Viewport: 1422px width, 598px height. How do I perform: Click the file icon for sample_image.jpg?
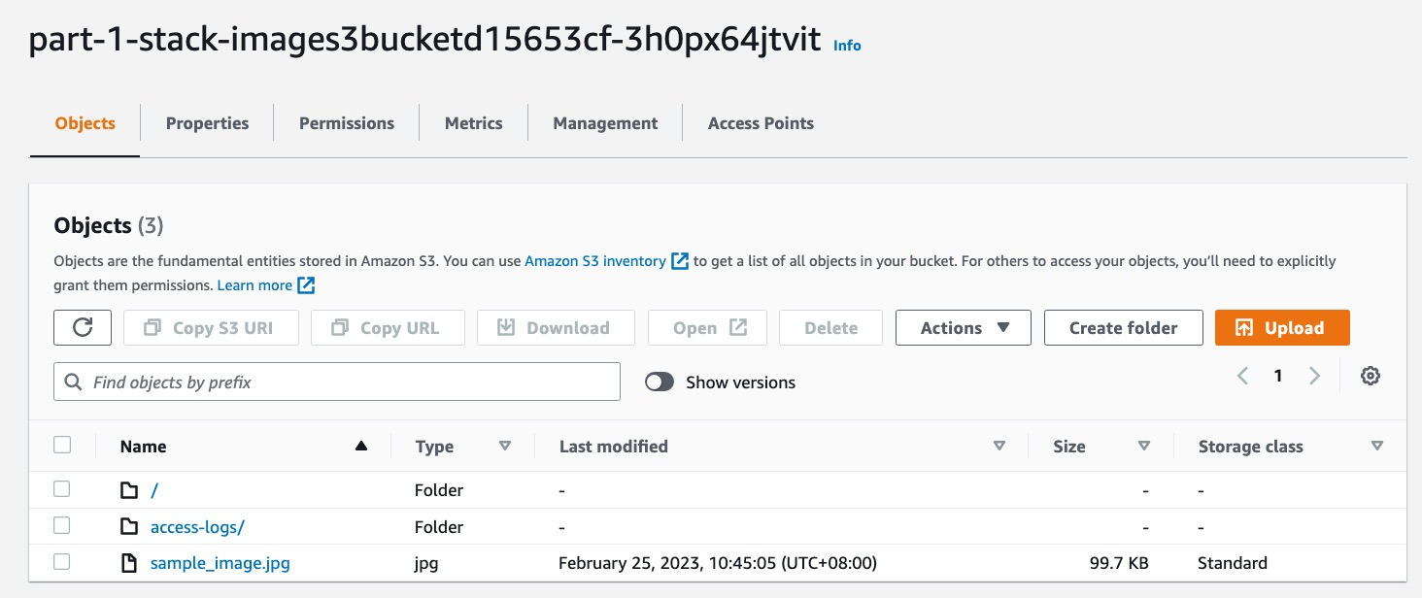click(129, 563)
